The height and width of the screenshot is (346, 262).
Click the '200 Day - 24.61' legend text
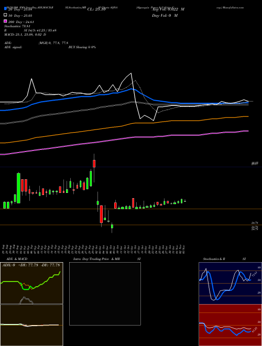21,22
